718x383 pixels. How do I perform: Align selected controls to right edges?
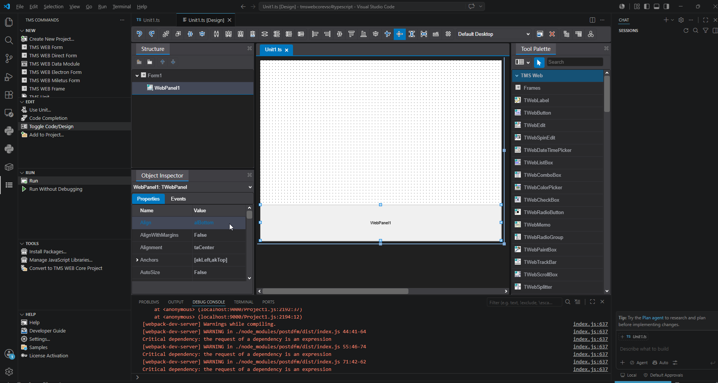[x=327, y=34]
